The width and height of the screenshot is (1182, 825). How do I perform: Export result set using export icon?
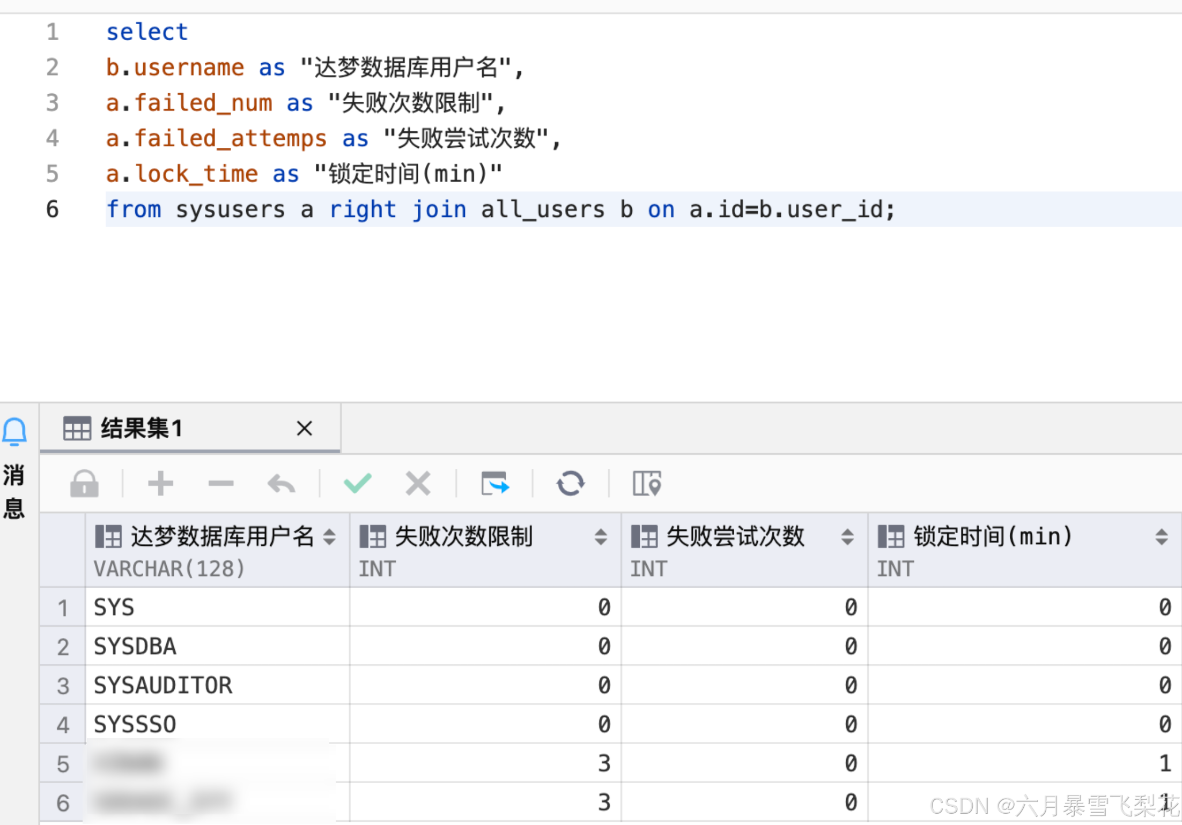[494, 484]
